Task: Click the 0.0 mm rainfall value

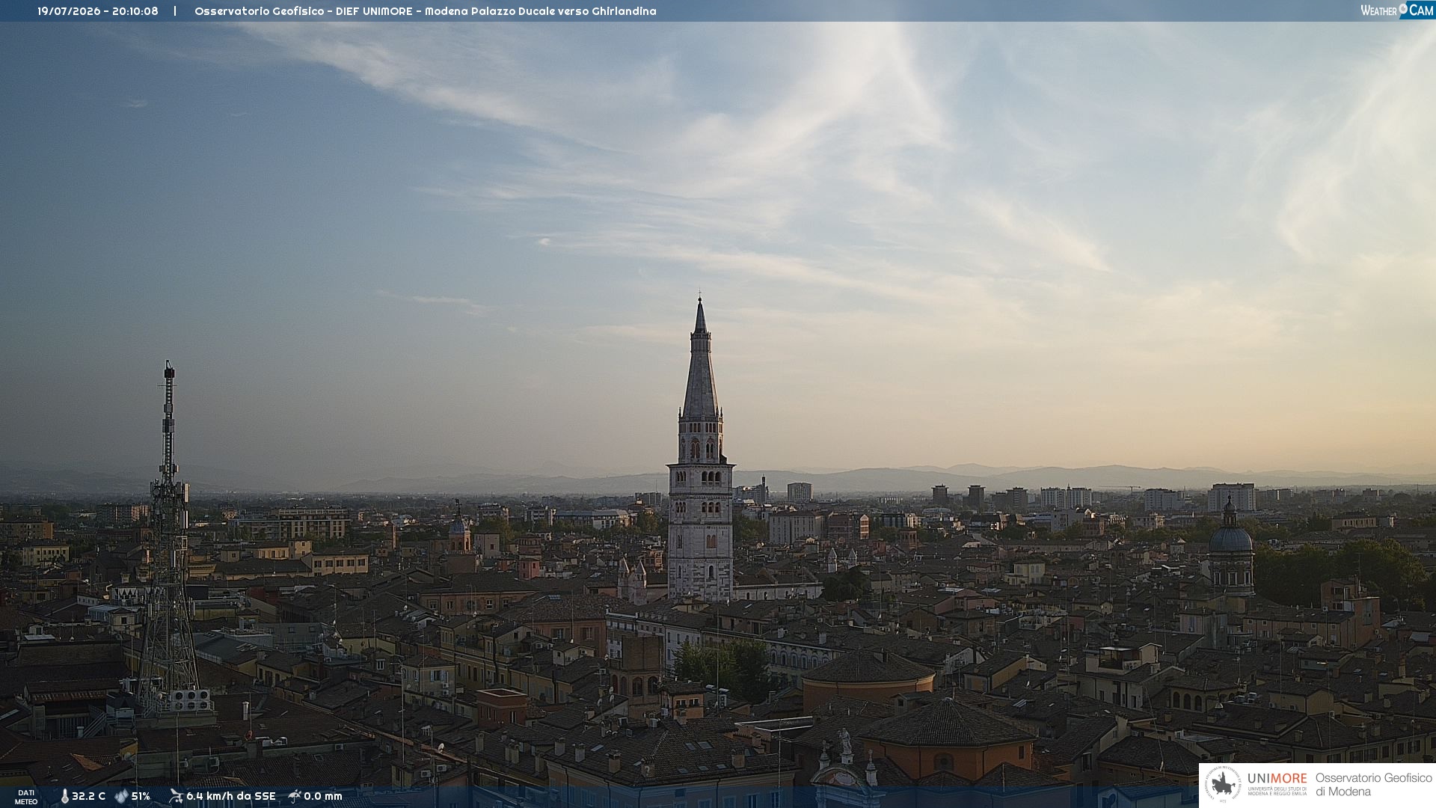Action: coord(323,797)
